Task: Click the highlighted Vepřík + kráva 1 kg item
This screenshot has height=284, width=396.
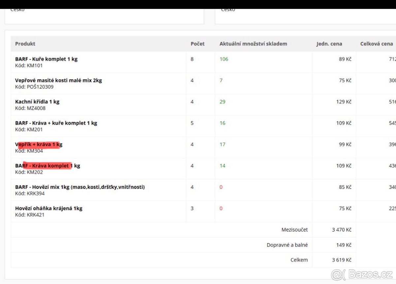Action: click(39, 144)
